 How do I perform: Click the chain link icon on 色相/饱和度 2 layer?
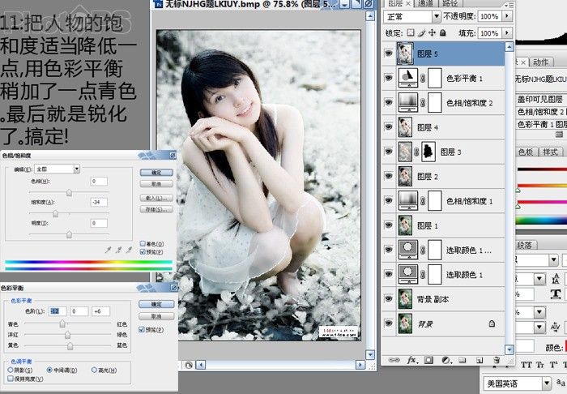pyautogui.click(x=423, y=103)
